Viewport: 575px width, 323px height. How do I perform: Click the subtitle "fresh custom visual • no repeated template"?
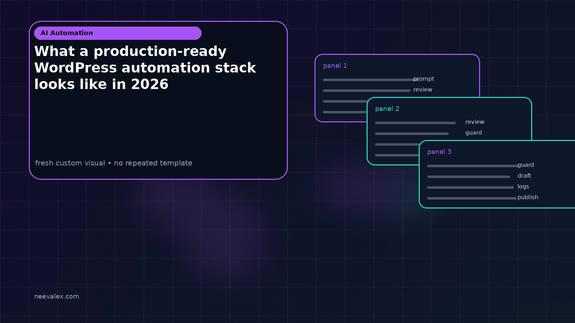(x=114, y=163)
